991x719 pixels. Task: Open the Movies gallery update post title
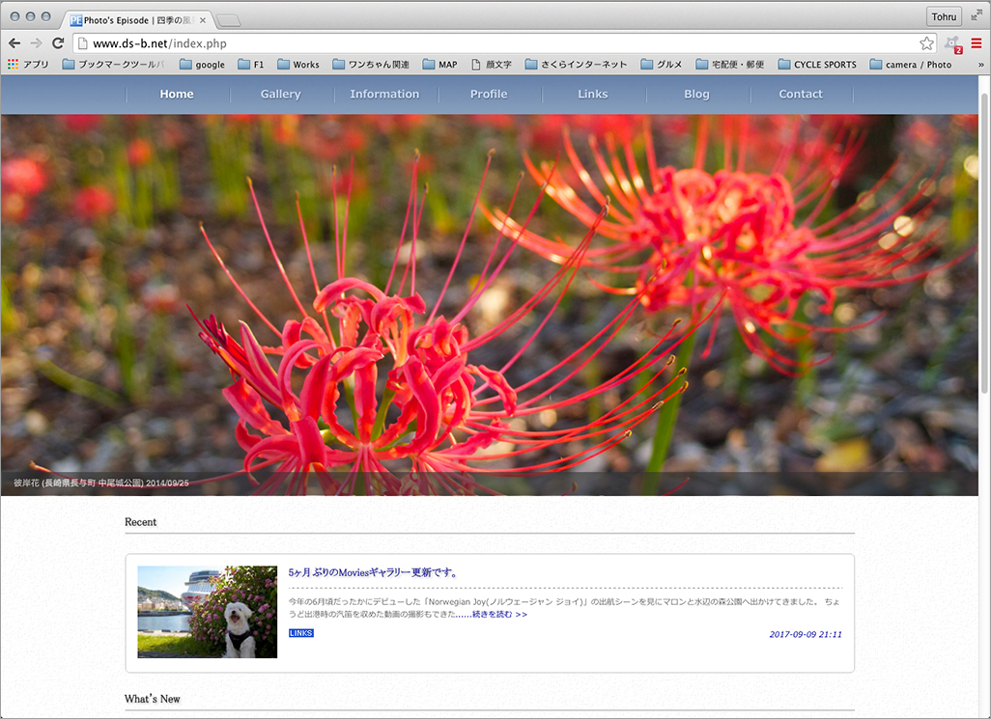click(x=373, y=572)
